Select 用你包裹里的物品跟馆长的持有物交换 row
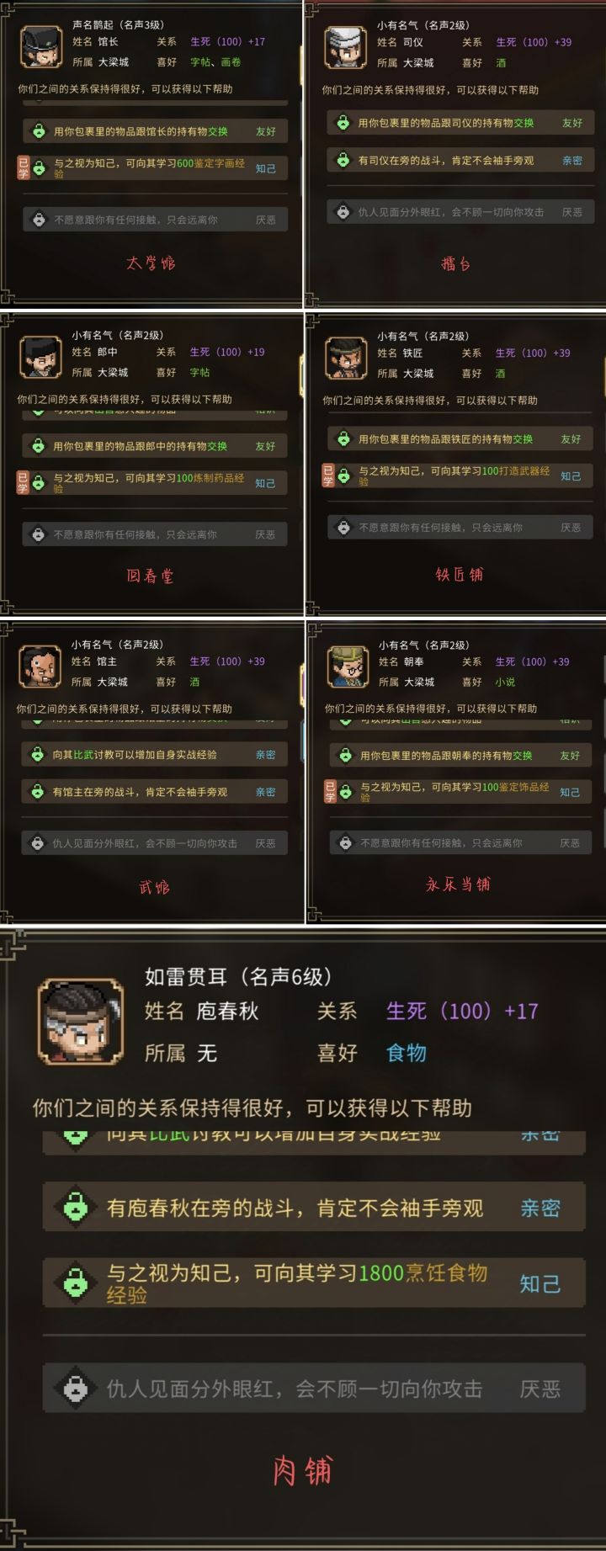606x1551 pixels. pos(156,131)
